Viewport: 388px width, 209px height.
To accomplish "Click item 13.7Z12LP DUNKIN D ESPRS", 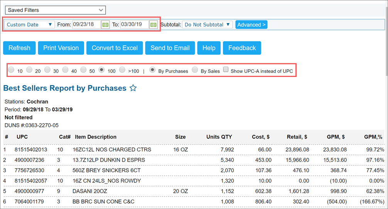I will pyautogui.click(x=109, y=160).
